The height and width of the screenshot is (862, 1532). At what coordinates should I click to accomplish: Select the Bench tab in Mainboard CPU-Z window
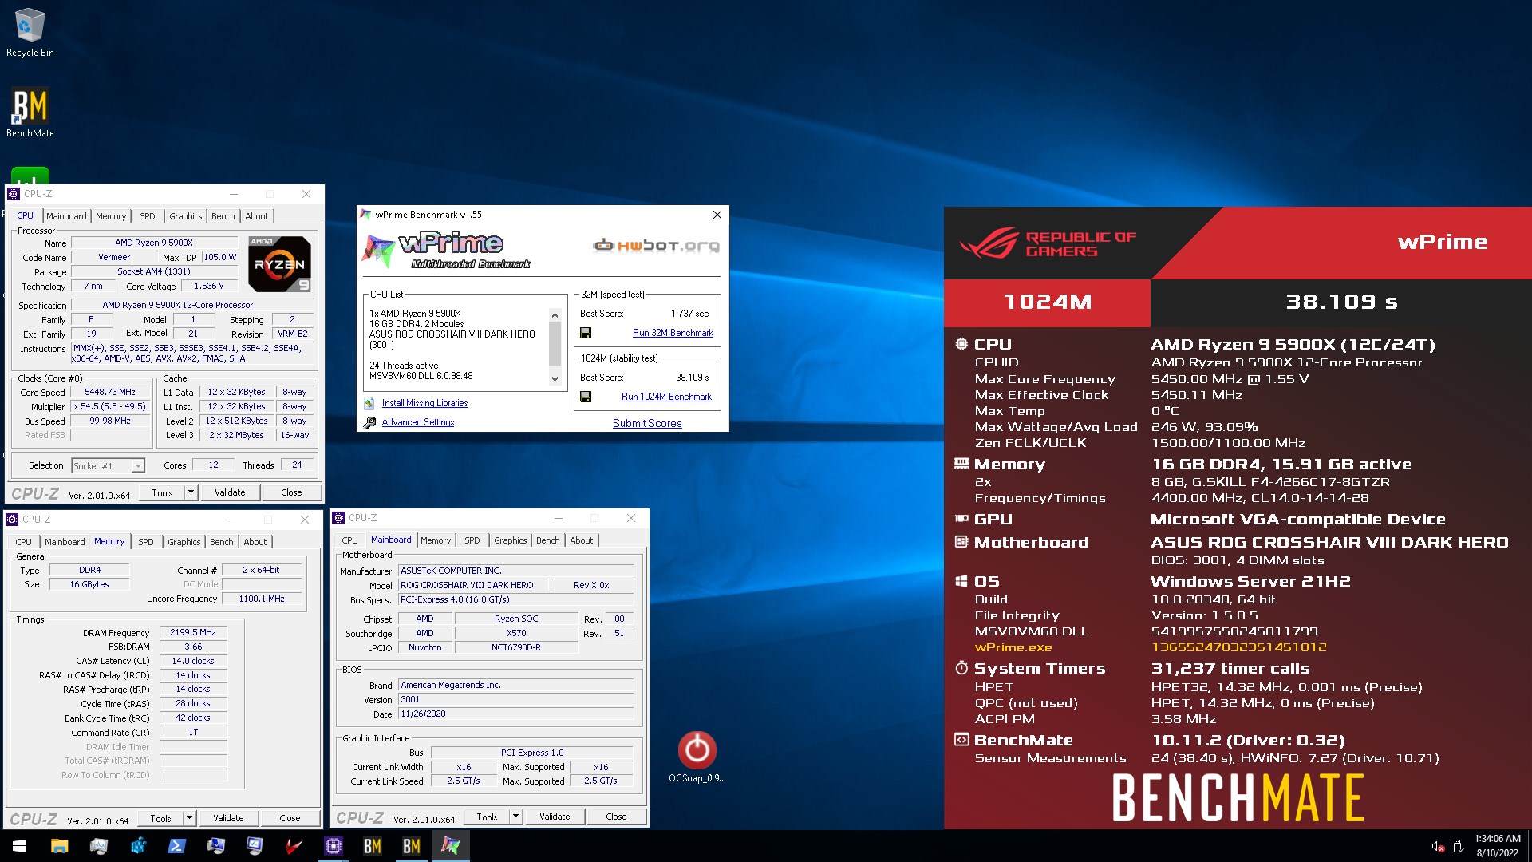click(x=548, y=540)
